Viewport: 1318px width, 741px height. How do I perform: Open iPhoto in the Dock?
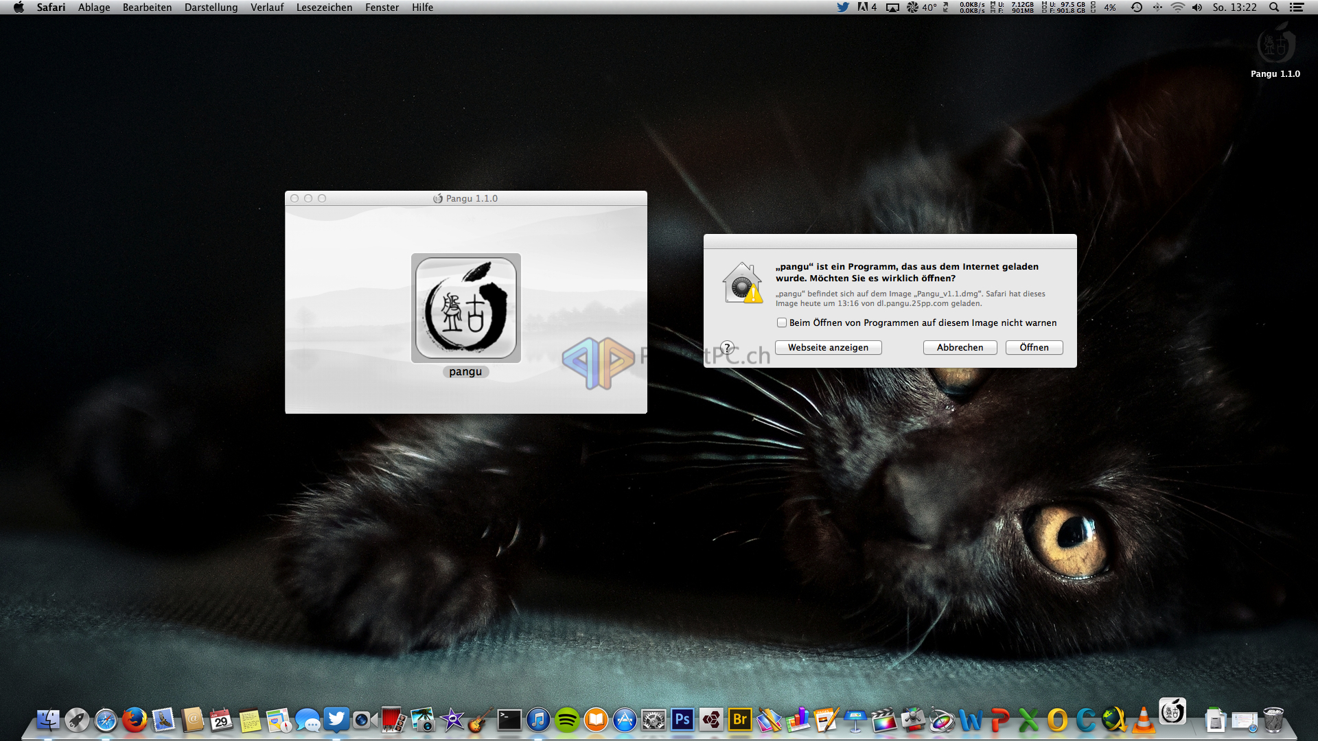pos(423,720)
